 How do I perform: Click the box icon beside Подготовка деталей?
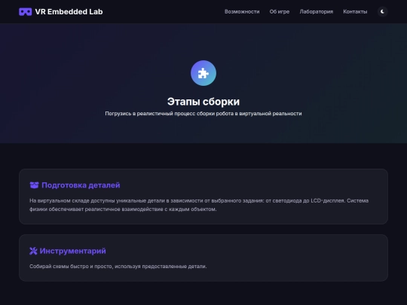34,185
